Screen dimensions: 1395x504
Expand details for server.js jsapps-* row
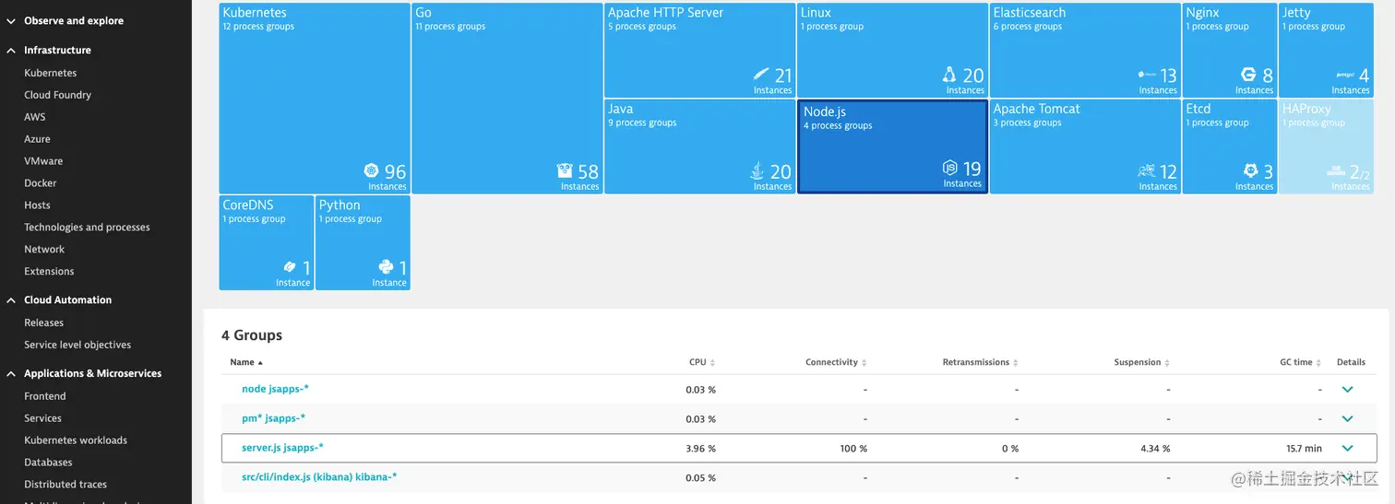(1347, 449)
